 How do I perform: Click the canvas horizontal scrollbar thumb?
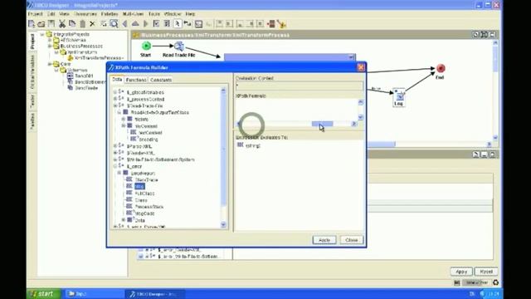coord(381,145)
